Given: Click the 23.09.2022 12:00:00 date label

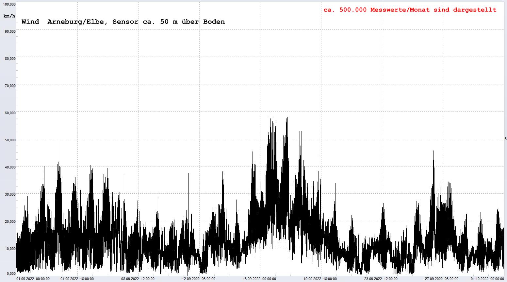Looking at the screenshot, I should [381, 279].
